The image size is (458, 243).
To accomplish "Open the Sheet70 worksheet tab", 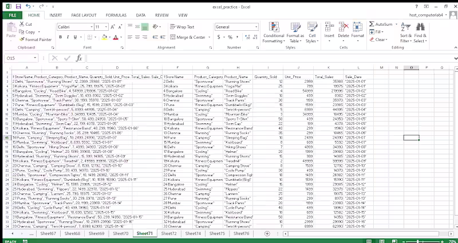I will pos(121,233).
